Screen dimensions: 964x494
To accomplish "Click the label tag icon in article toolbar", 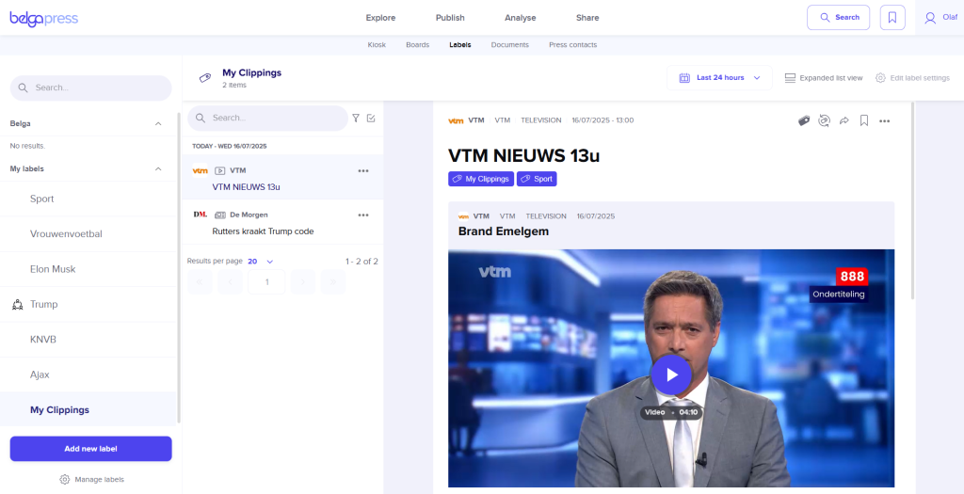I will click(x=804, y=121).
